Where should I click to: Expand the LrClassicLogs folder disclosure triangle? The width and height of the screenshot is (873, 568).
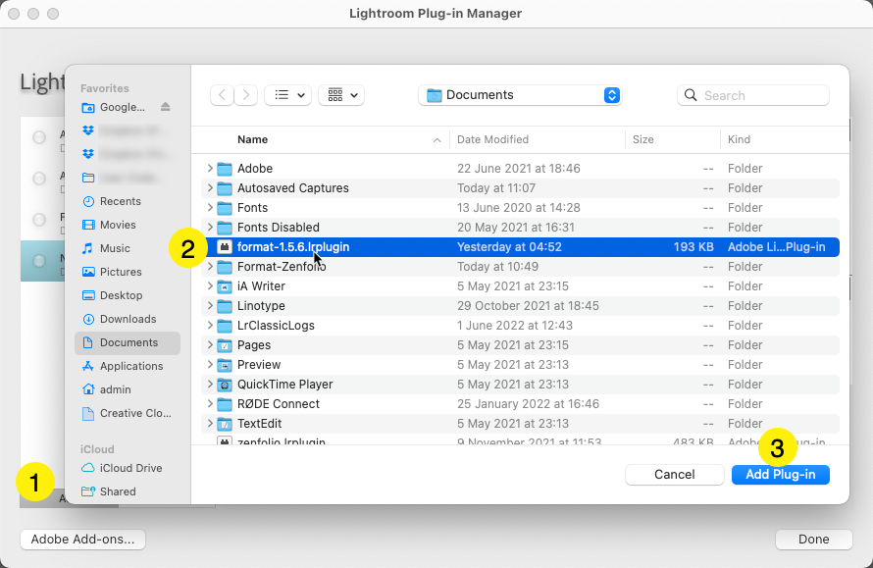pyautogui.click(x=210, y=326)
